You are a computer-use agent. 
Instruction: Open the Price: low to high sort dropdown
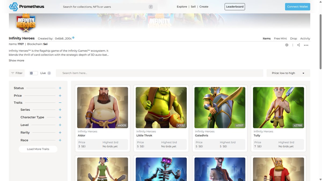point(288,73)
